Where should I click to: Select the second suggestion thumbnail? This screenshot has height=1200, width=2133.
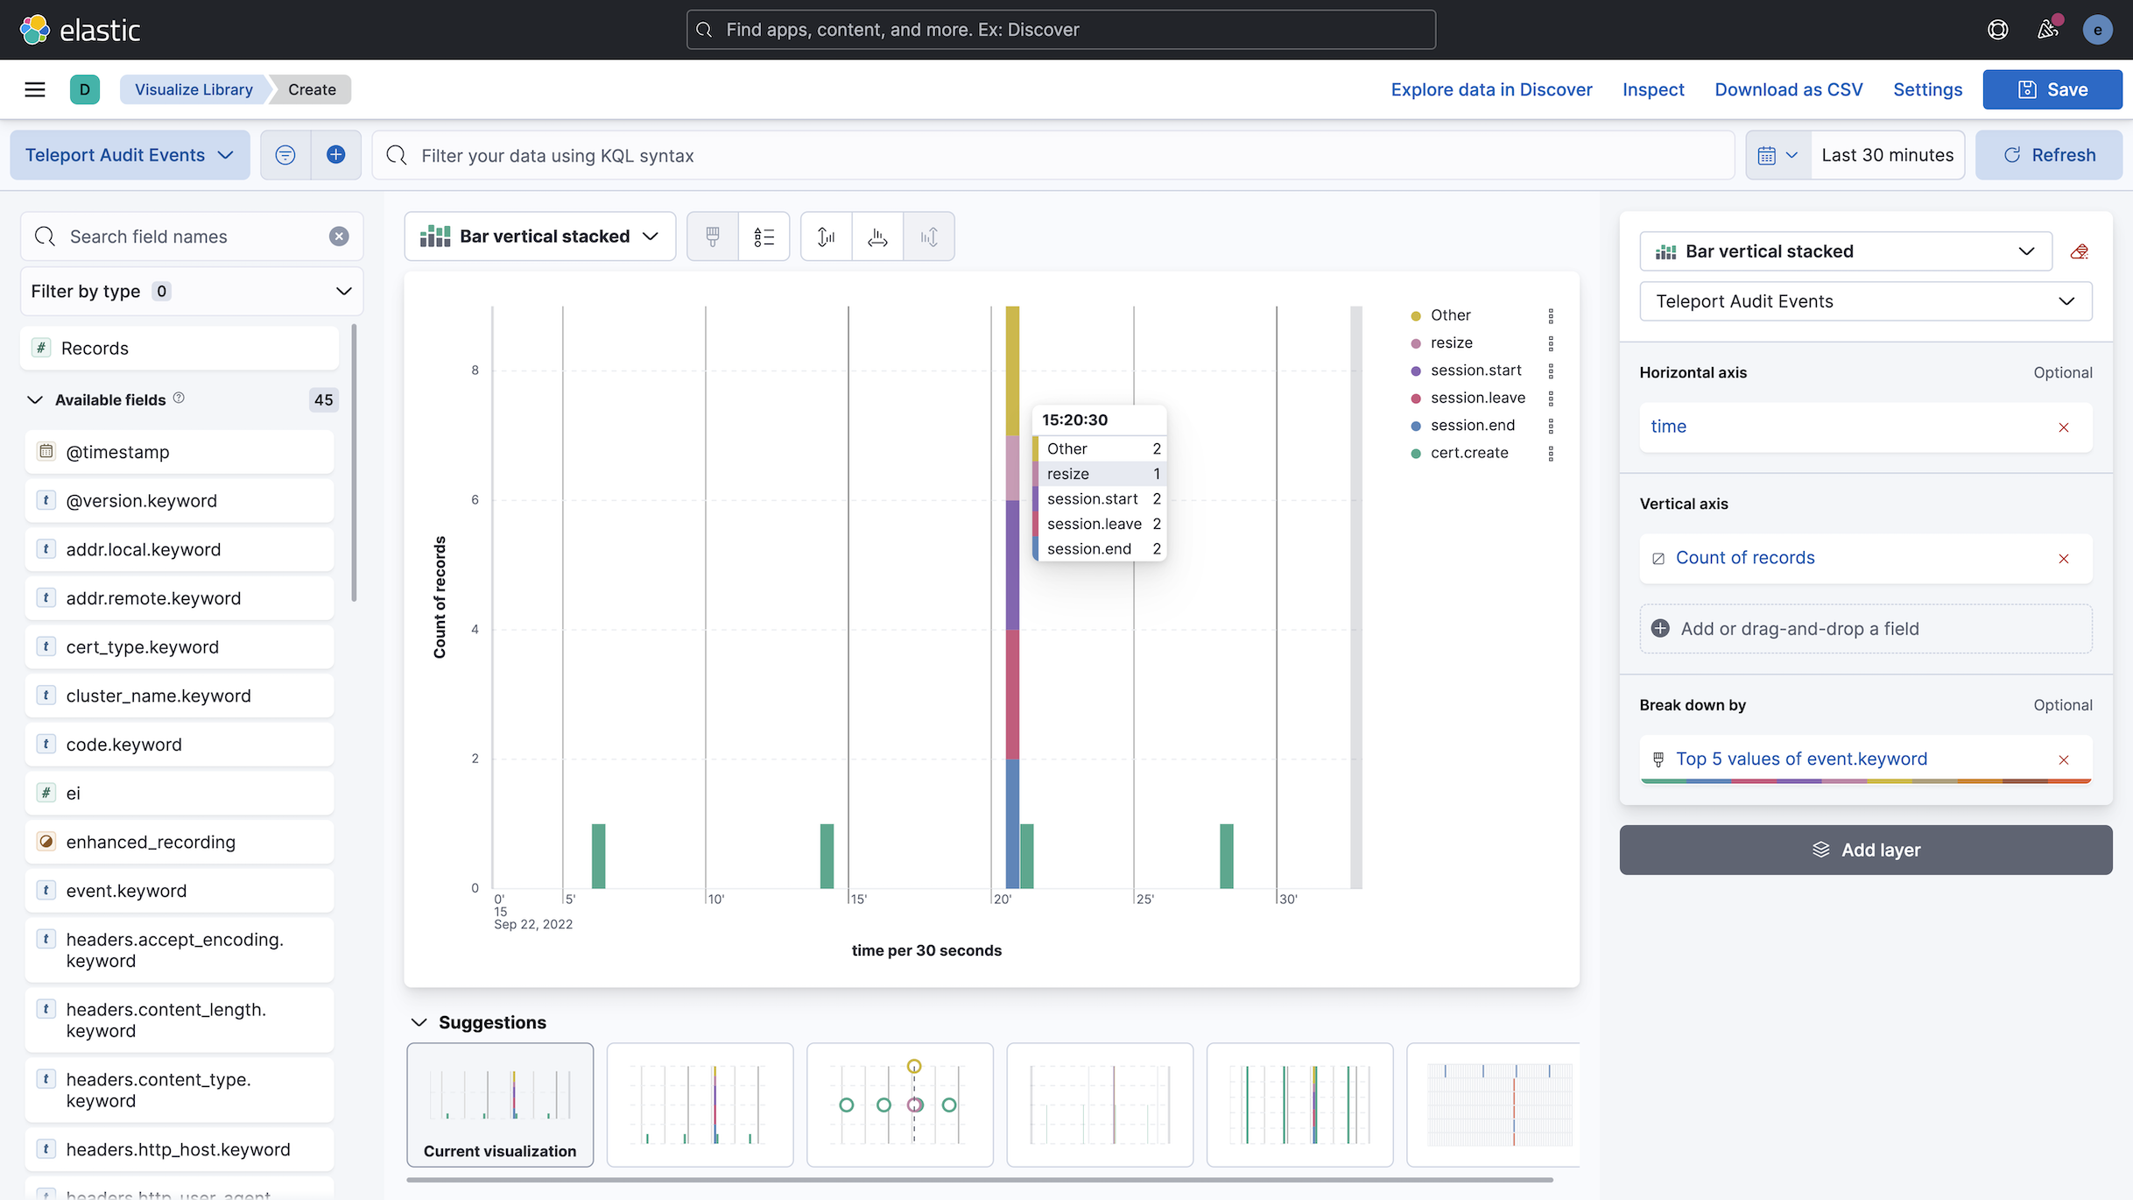click(x=700, y=1105)
